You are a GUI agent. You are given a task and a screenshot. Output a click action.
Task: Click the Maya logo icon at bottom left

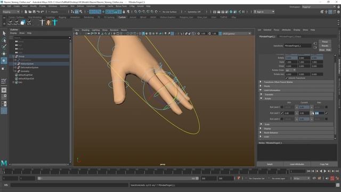[4, 163]
